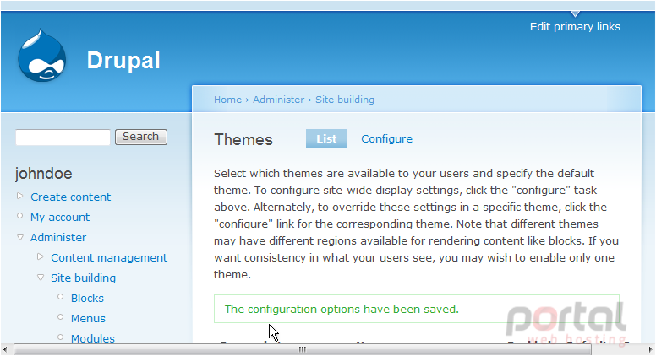The width and height of the screenshot is (656, 356).
Task: Collapse the Site building arrow
Action: click(x=41, y=277)
